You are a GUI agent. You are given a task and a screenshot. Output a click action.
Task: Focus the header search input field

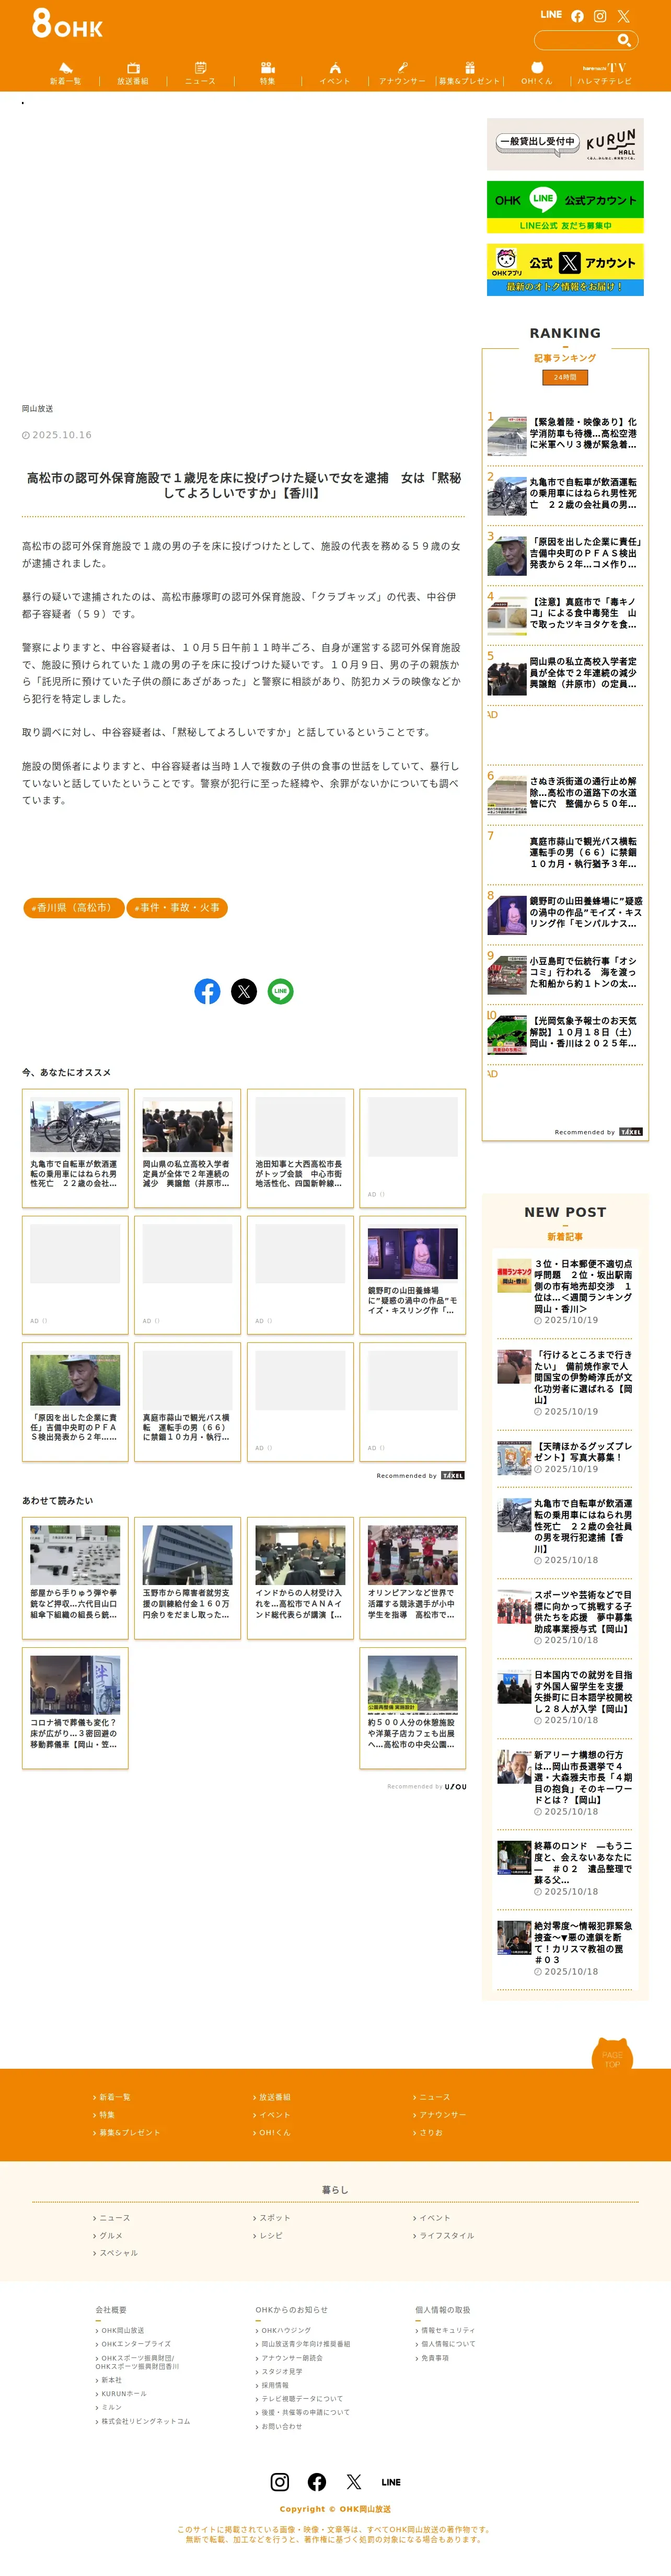pos(575,40)
